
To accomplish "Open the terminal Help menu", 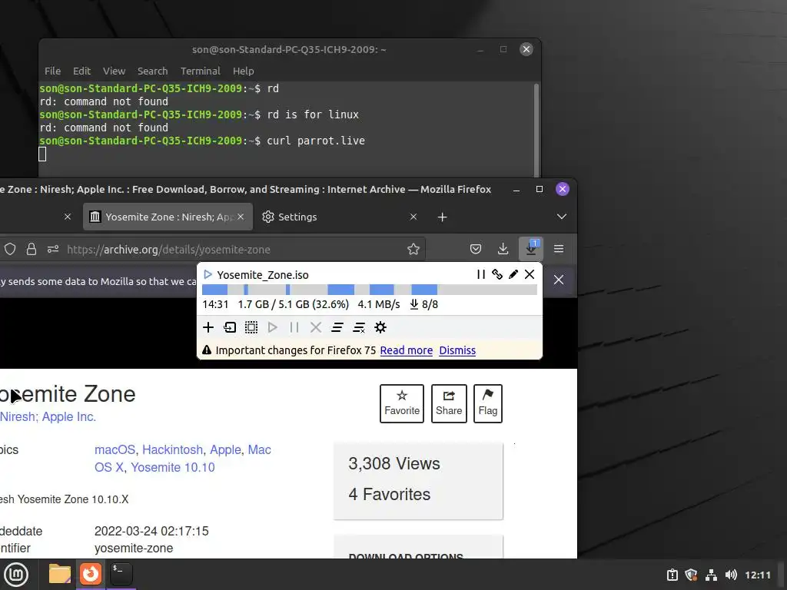I will coord(244,71).
